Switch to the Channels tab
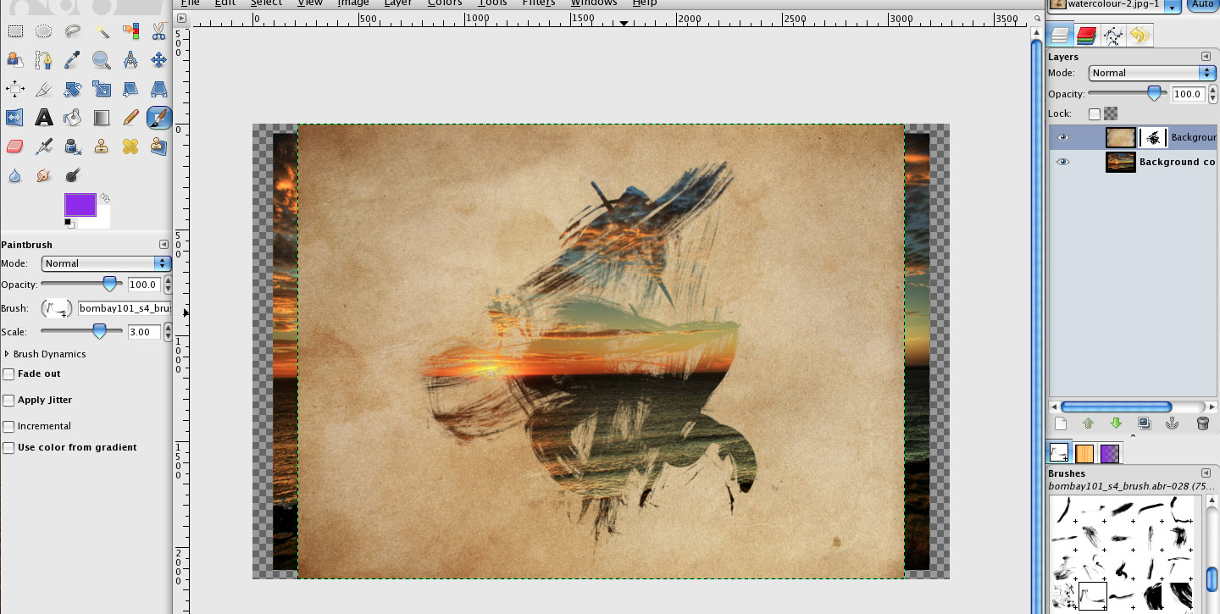Image resolution: width=1220 pixels, height=614 pixels. pos(1086,35)
